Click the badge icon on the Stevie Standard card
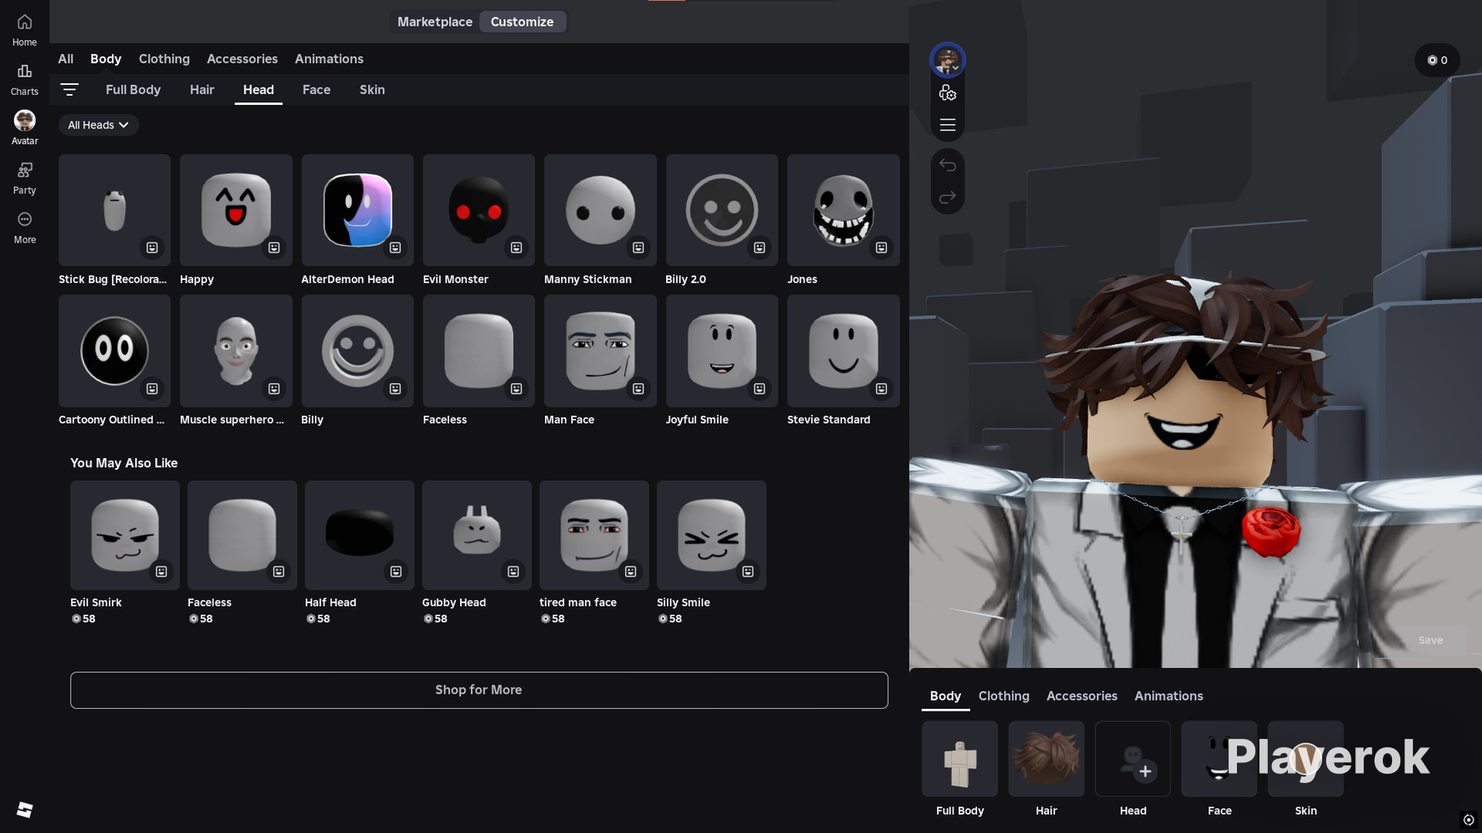The height and width of the screenshot is (833, 1482). coord(881,388)
